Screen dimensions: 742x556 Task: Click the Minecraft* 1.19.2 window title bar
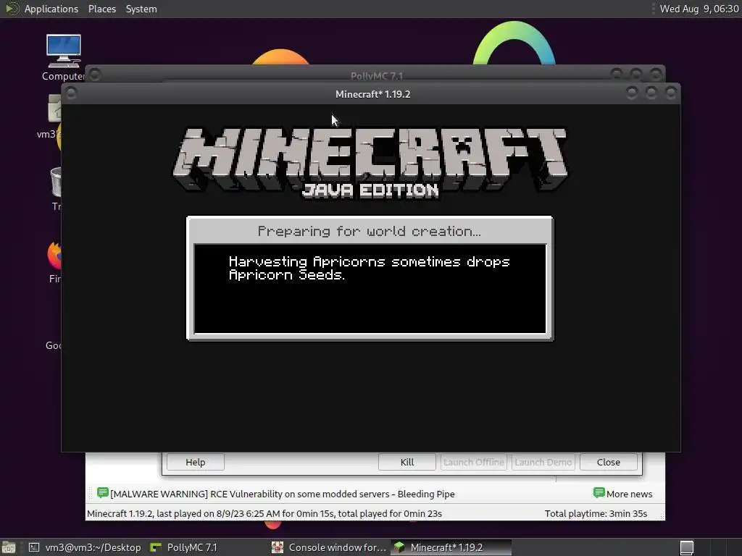[x=372, y=94]
